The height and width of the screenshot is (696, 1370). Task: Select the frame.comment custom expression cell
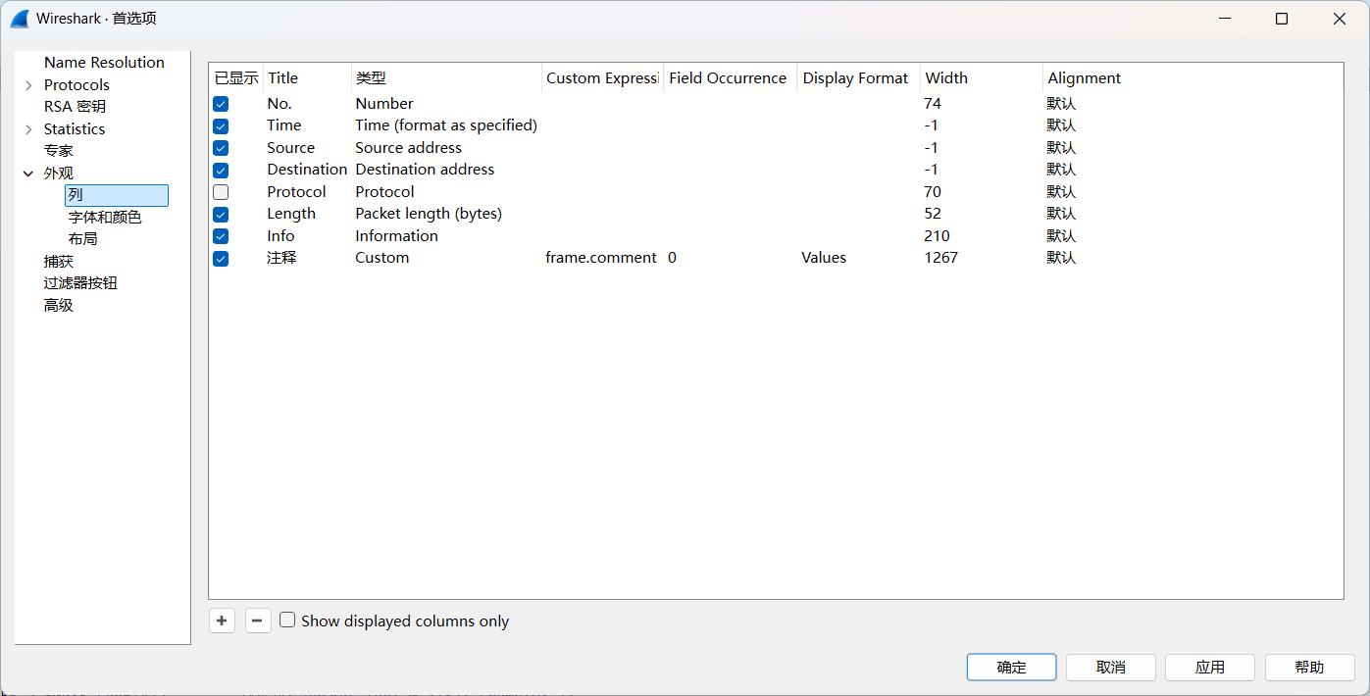[600, 258]
